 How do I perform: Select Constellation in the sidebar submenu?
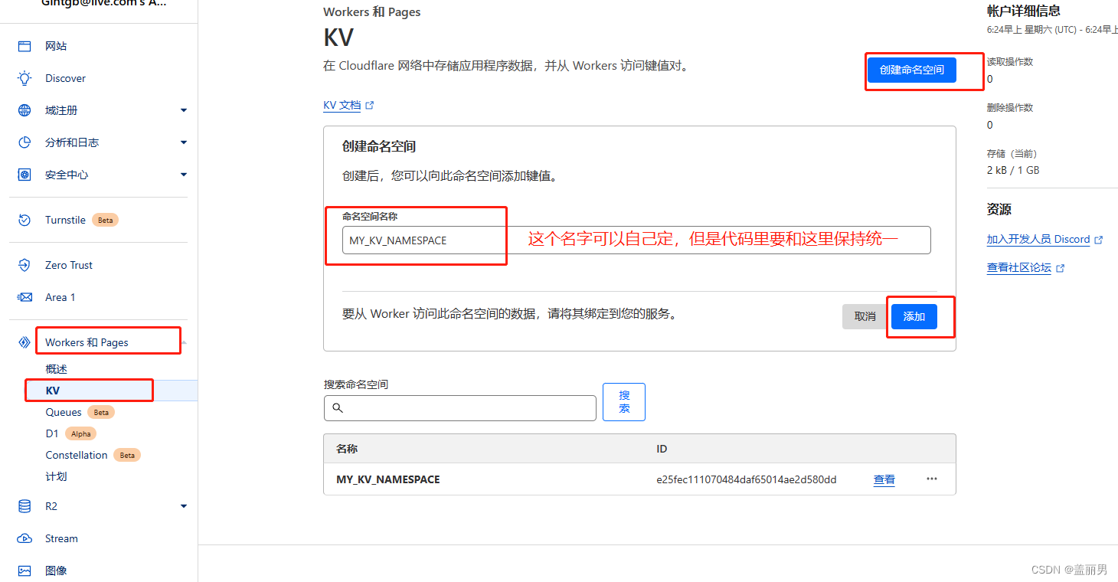77,455
